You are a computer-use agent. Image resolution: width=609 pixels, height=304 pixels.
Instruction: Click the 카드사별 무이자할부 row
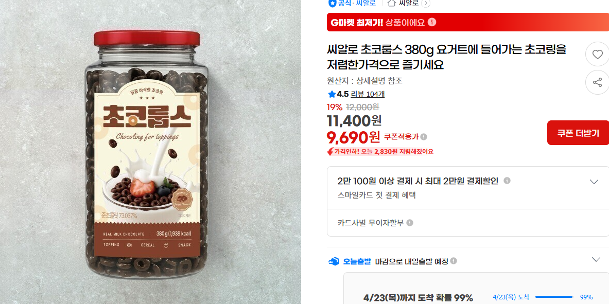[x=468, y=223]
